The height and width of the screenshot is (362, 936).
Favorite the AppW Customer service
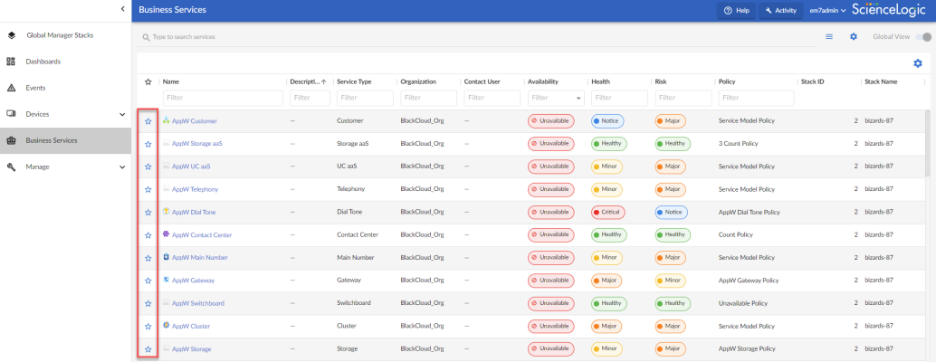[148, 121]
